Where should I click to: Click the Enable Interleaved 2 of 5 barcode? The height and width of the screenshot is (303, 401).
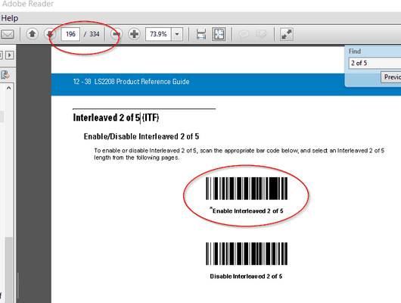247,189
